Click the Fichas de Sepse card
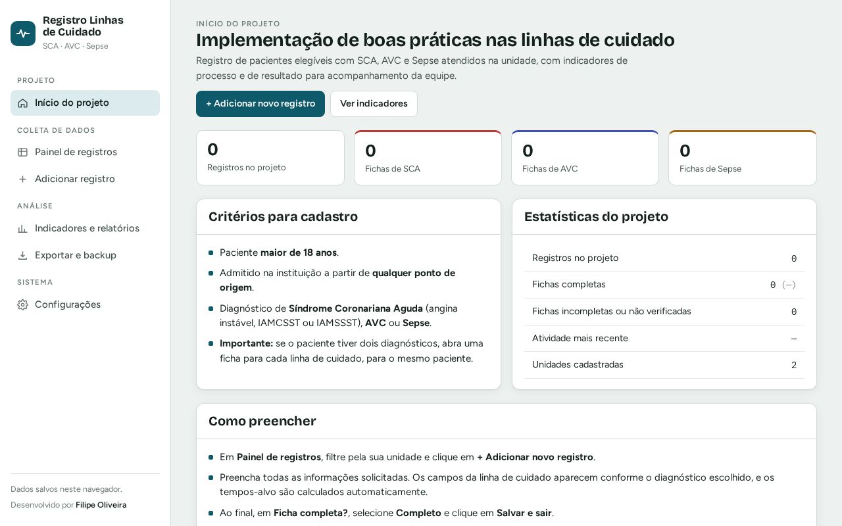Viewport: 842px width, 526px height. click(x=743, y=158)
